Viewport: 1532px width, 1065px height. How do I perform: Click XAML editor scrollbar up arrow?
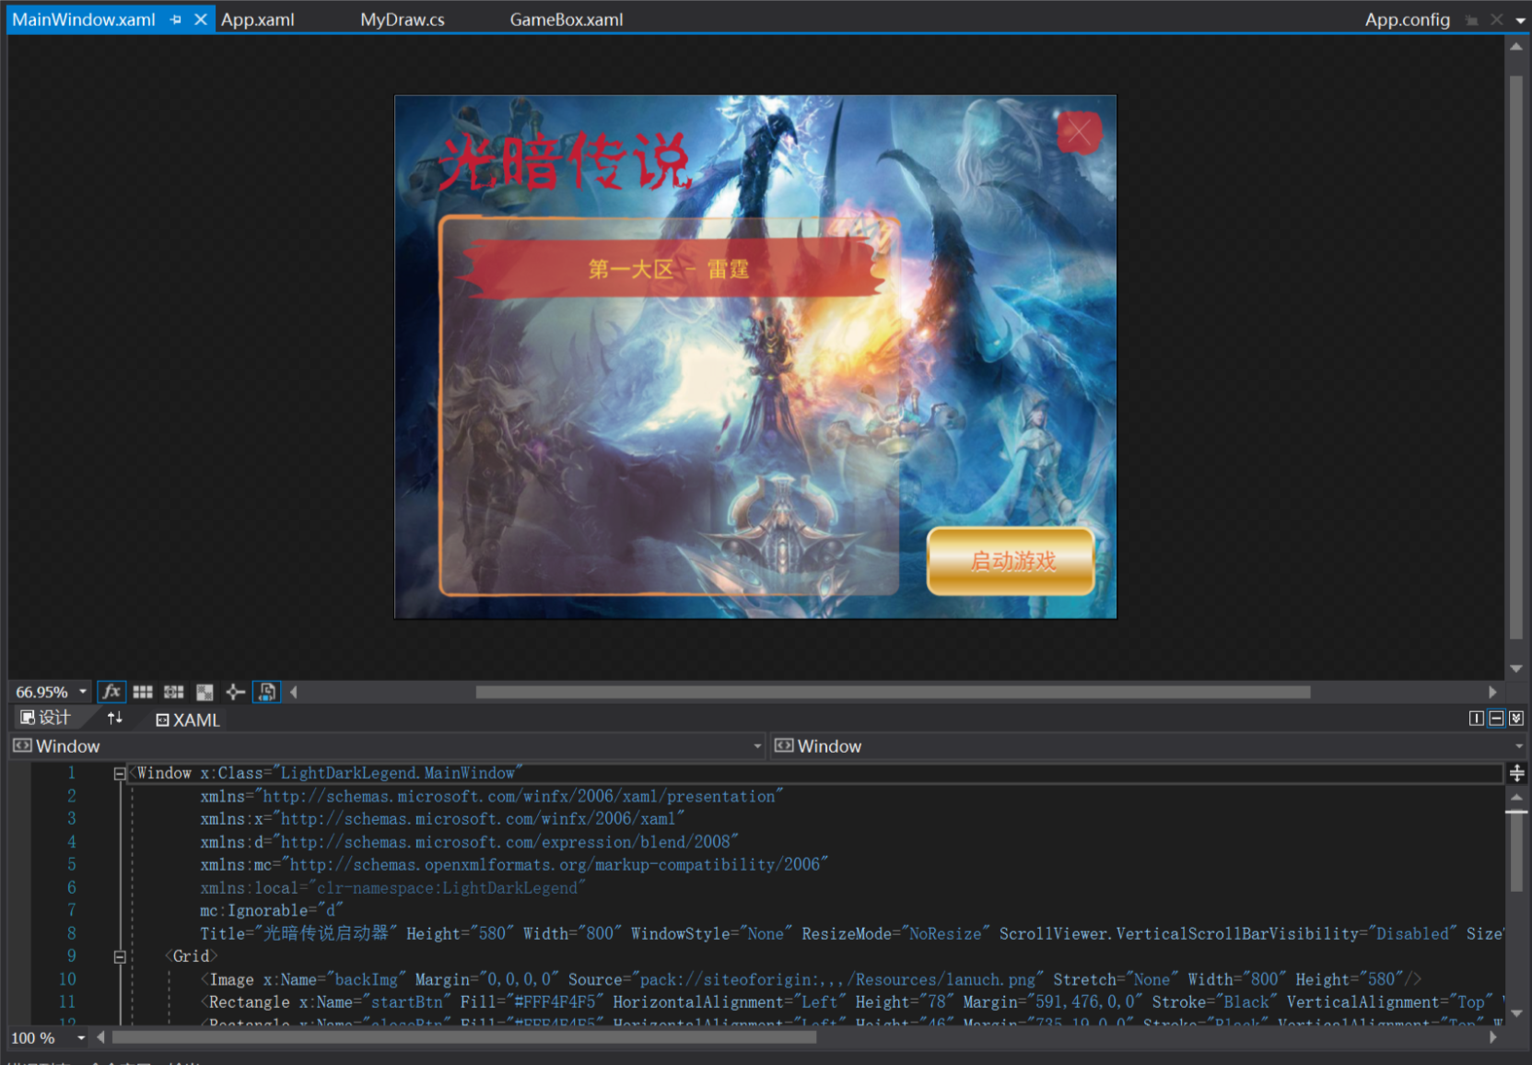tap(1516, 797)
